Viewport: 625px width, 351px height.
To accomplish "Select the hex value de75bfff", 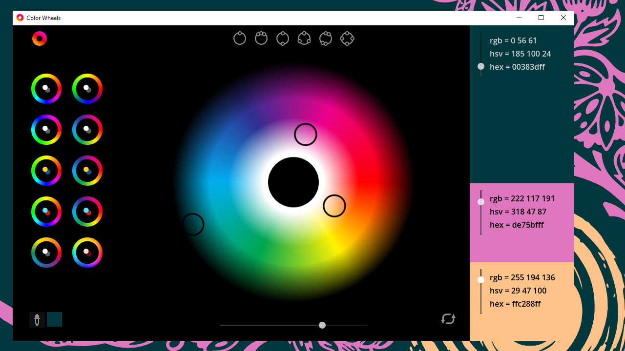I will point(517,225).
